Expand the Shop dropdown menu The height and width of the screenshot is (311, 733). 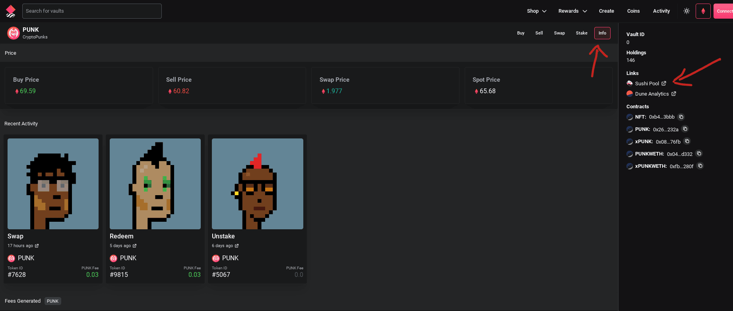click(537, 11)
